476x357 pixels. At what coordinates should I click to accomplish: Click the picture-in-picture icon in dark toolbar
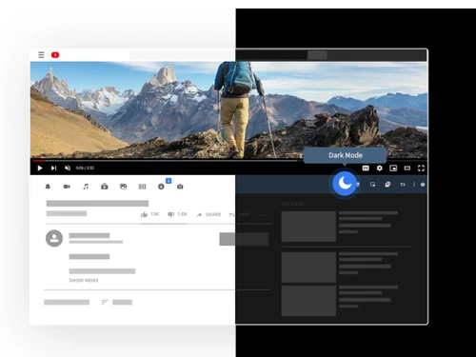click(373, 185)
